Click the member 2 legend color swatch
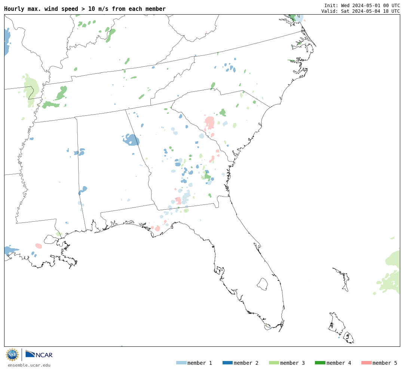 click(x=227, y=363)
